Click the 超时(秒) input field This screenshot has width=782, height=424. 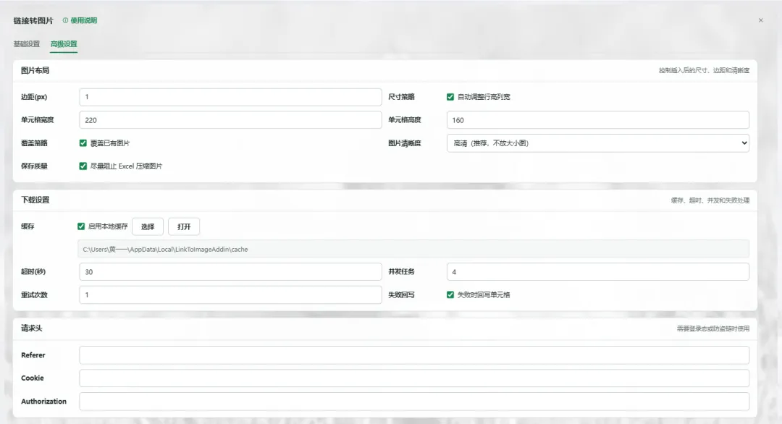(230, 272)
